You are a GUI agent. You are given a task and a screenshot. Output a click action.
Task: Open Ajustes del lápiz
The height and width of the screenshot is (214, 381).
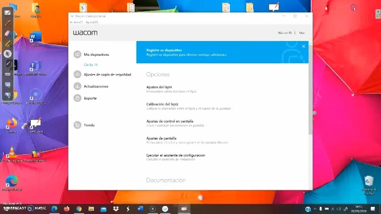click(x=159, y=87)
